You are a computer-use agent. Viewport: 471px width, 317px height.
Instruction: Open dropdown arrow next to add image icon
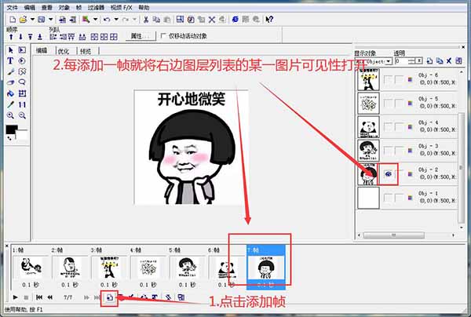click(x=95, y=20)
